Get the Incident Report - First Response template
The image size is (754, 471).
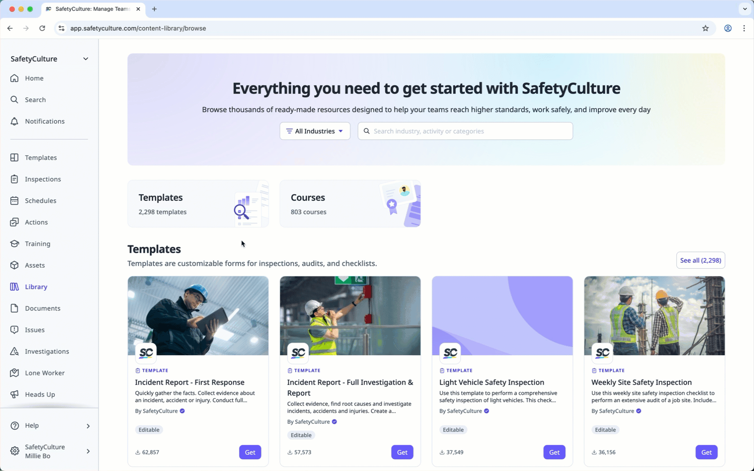250,452
